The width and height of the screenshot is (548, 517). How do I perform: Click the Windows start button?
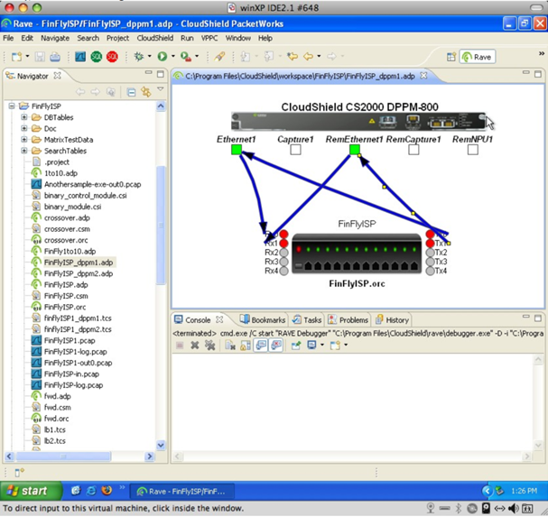(31, 491)
